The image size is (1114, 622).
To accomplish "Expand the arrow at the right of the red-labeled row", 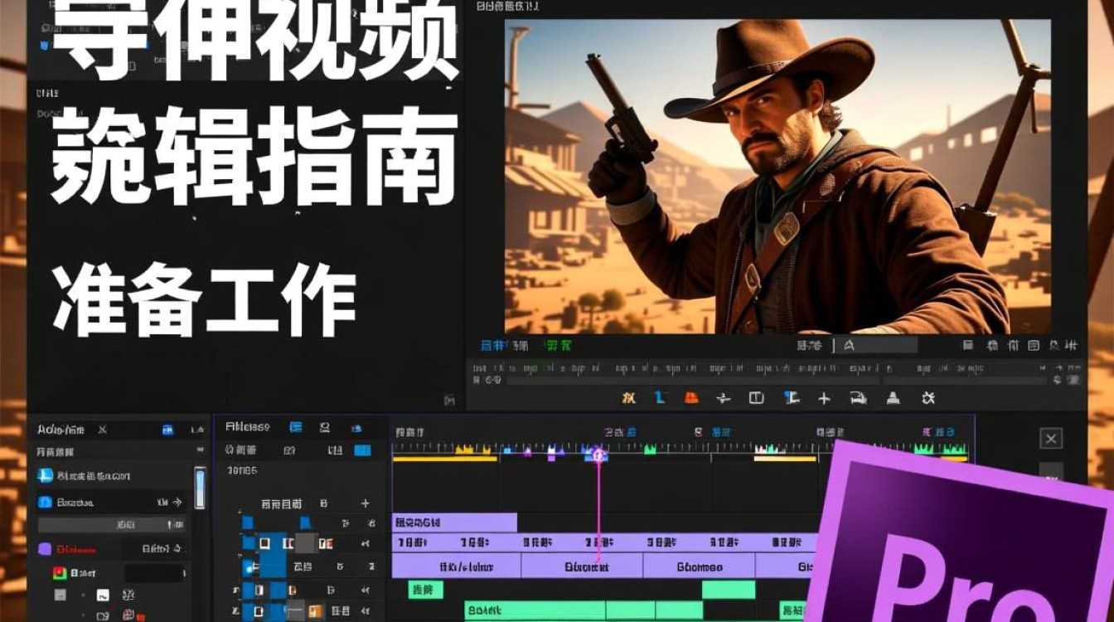I will tap(177, 549).
